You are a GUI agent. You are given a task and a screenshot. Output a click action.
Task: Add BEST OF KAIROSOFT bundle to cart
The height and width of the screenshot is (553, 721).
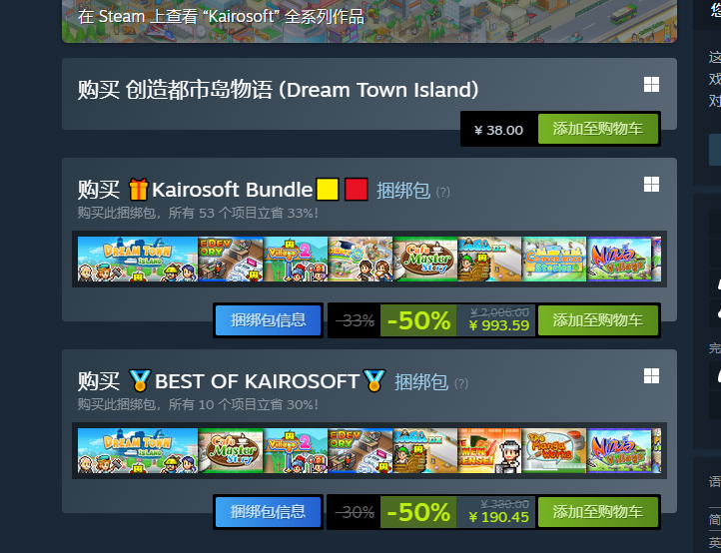[x=598, y=512]
